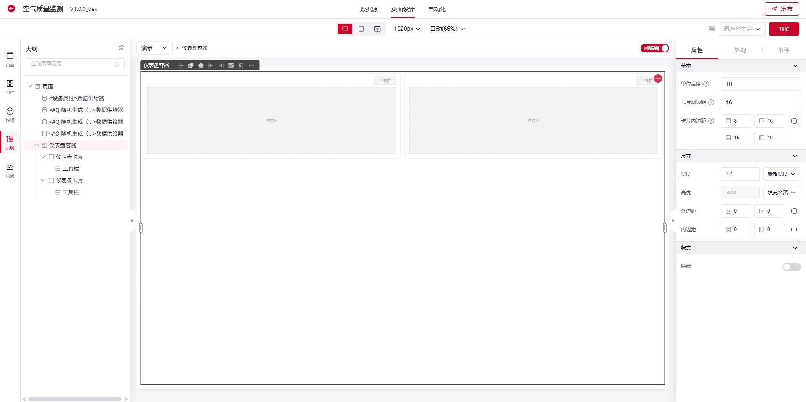The height and width of the screenshot is (402, 806).
Task: Open the 栅格宽度 width unit dropdown
Action: 781,174
